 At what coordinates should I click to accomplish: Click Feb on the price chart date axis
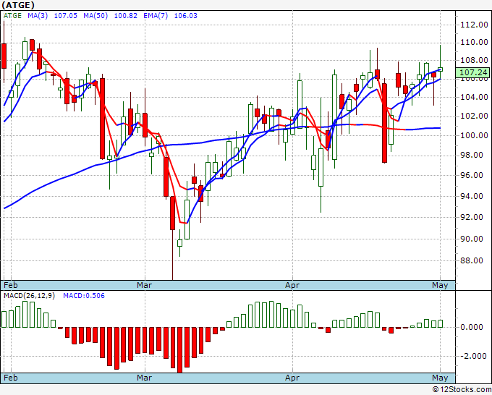click(10, 285)
